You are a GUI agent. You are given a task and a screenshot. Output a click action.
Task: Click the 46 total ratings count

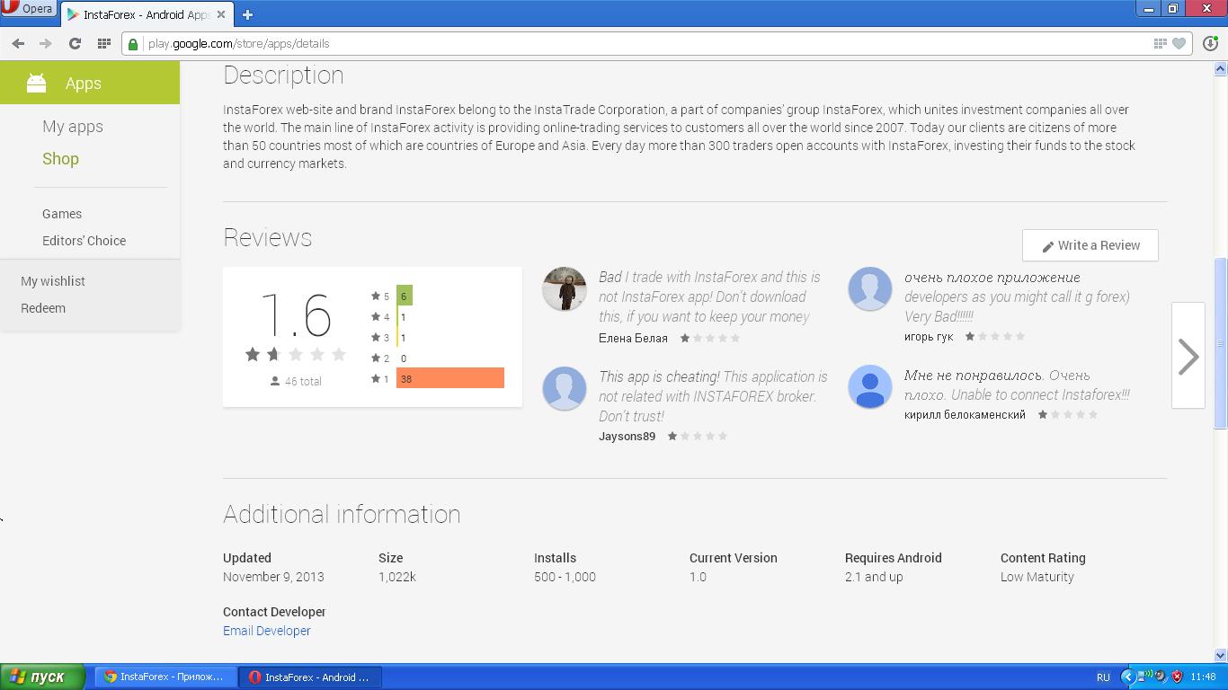[x=296, y=381]
